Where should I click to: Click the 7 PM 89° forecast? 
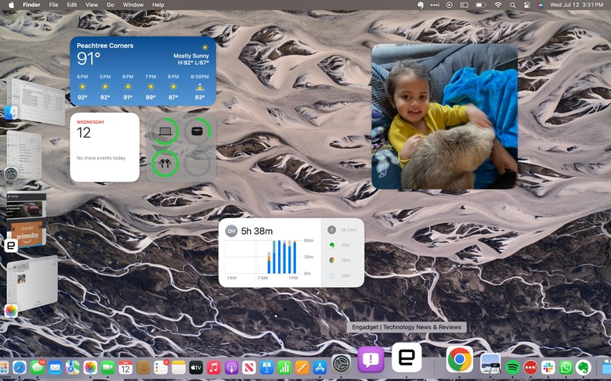pos(150,87)
